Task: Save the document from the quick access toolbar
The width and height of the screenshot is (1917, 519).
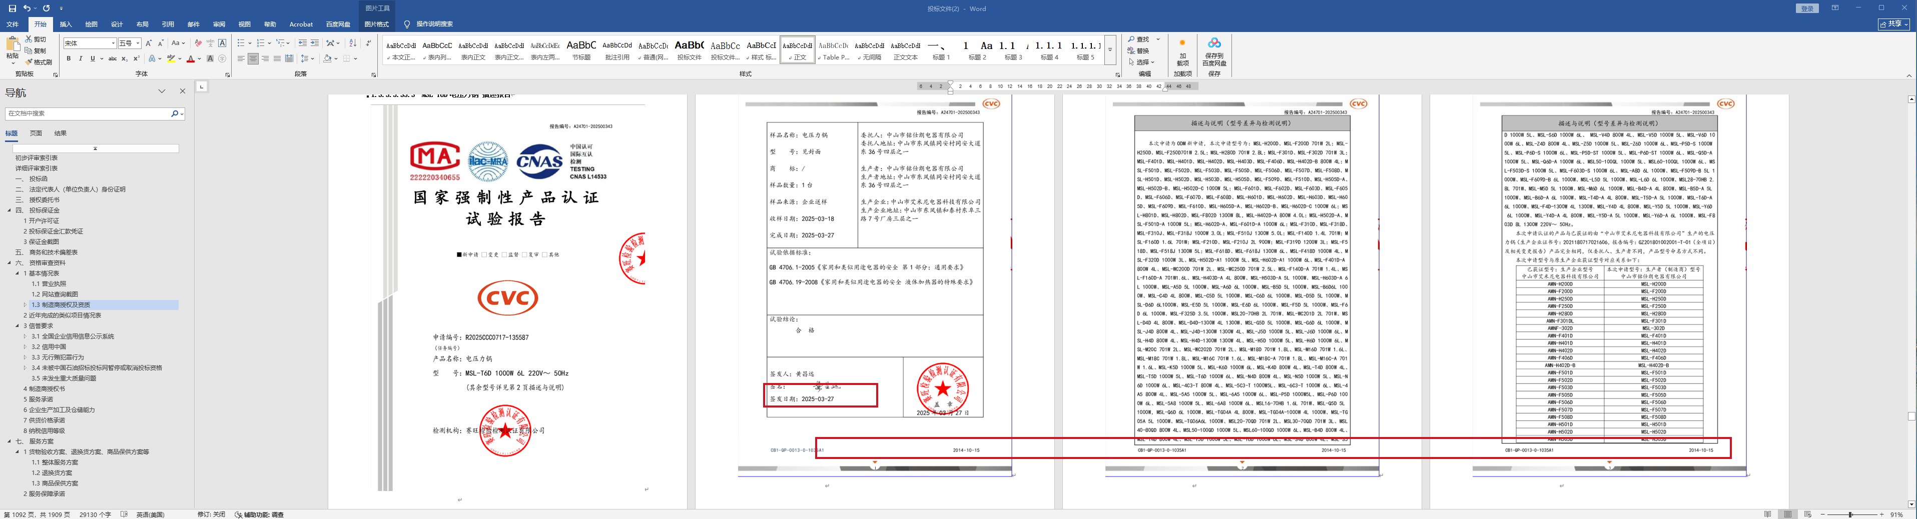Action: [12, 8]
